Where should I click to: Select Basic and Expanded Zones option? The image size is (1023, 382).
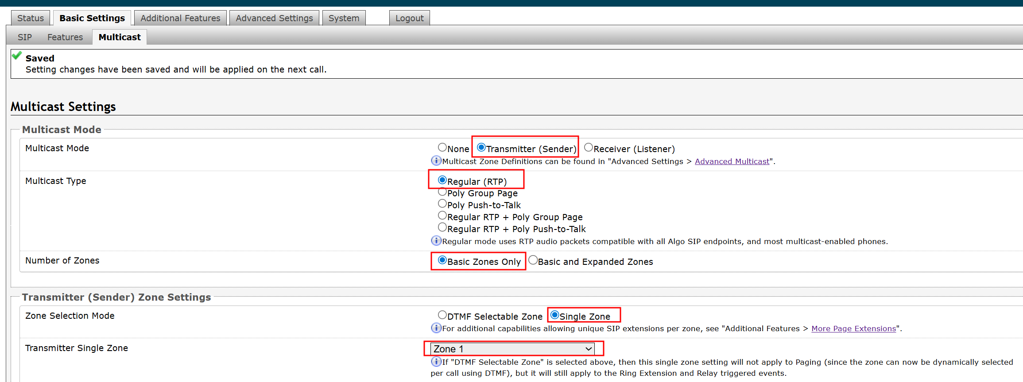533,260
